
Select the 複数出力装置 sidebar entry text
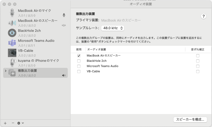27,70
